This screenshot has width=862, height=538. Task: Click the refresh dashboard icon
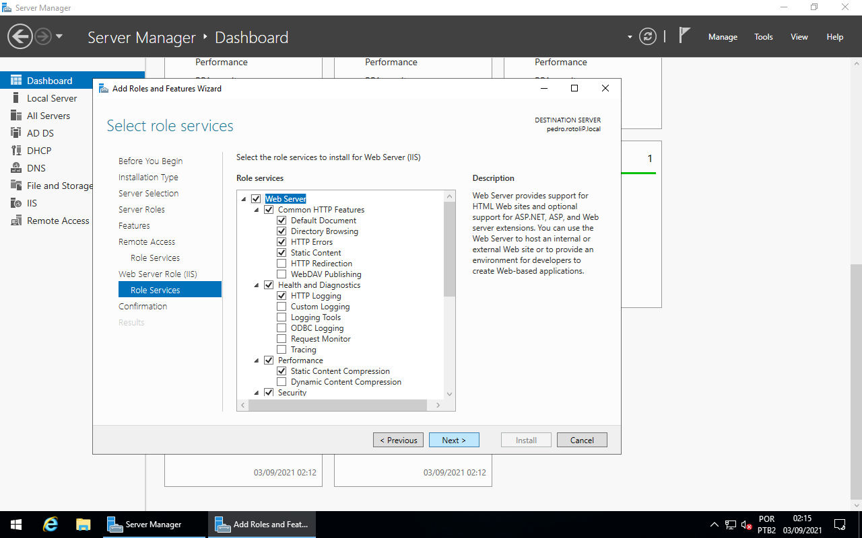point(647,36)
